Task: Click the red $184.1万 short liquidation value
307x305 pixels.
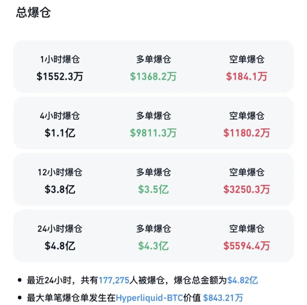Action: (247, 77)
